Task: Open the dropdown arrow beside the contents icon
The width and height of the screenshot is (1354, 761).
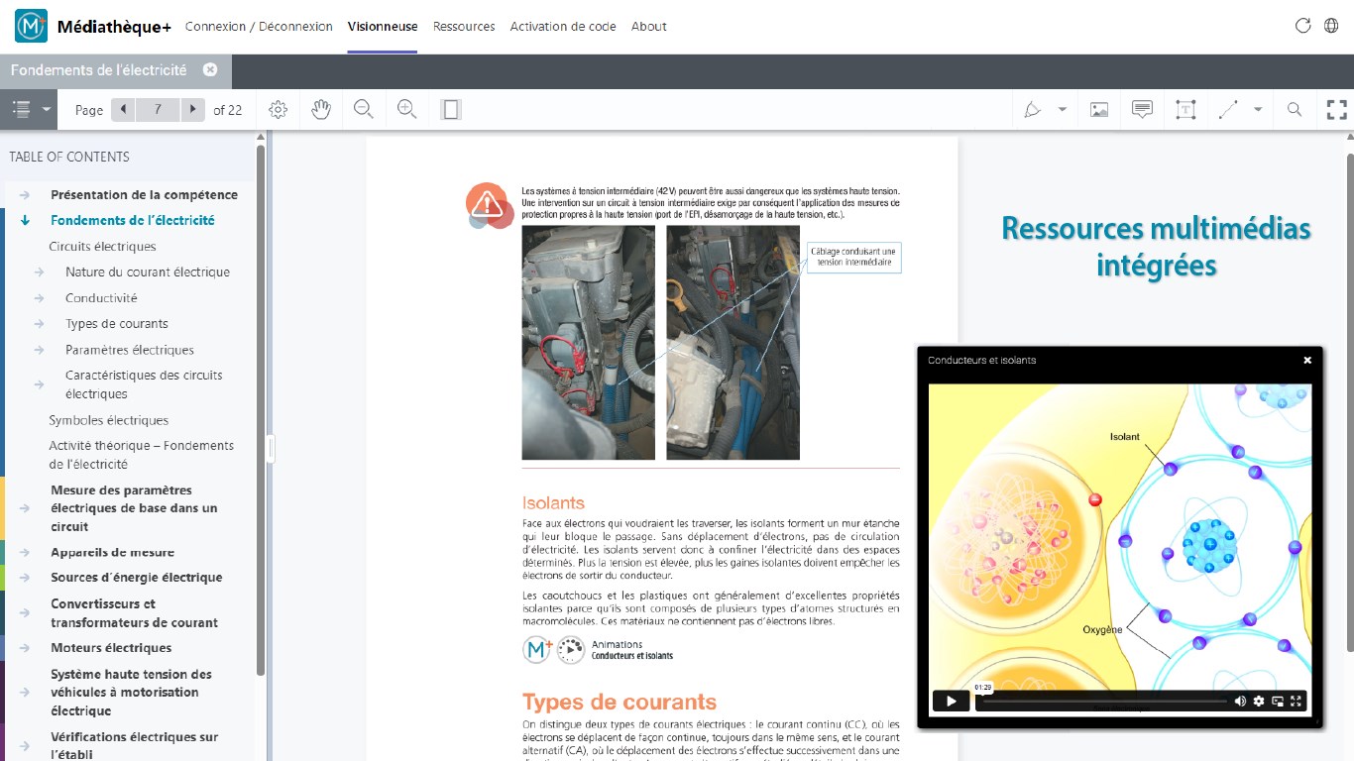Action: point(47,110)
